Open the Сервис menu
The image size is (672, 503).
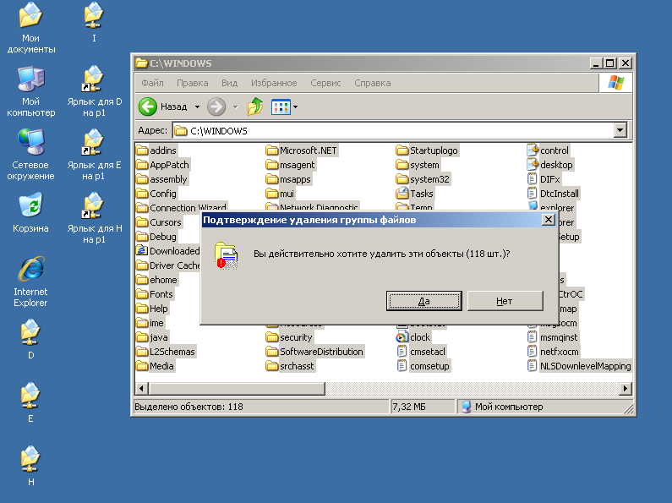325,83
